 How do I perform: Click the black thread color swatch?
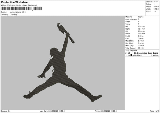(131, 55)
